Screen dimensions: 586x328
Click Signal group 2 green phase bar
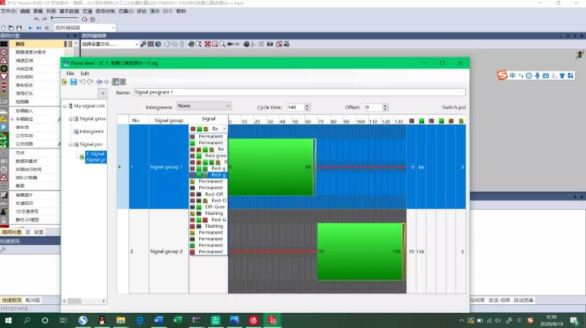tap(361, 252)
